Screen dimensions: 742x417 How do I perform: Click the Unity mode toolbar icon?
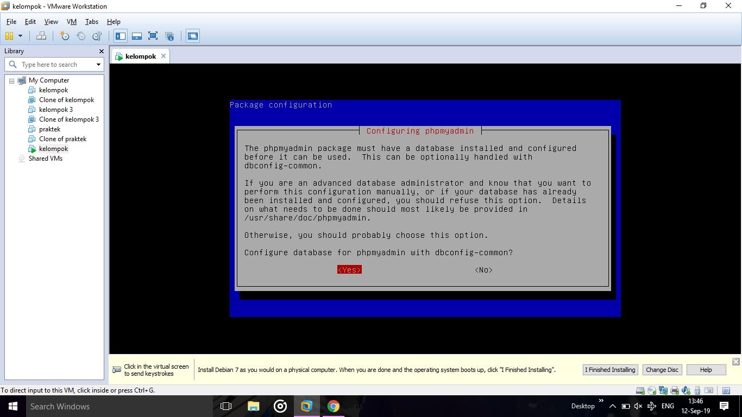coord(169,36)
